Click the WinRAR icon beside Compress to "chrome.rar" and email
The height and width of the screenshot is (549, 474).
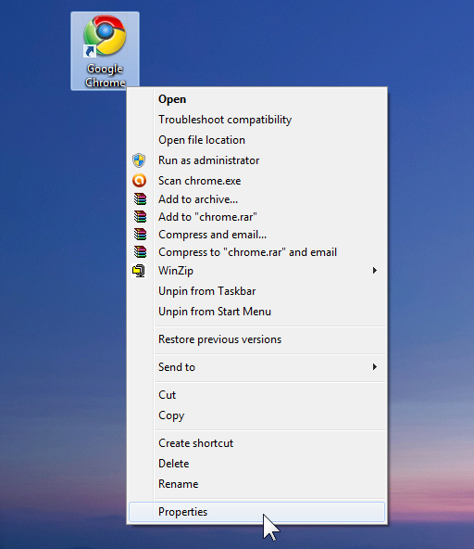coord(140,252)
